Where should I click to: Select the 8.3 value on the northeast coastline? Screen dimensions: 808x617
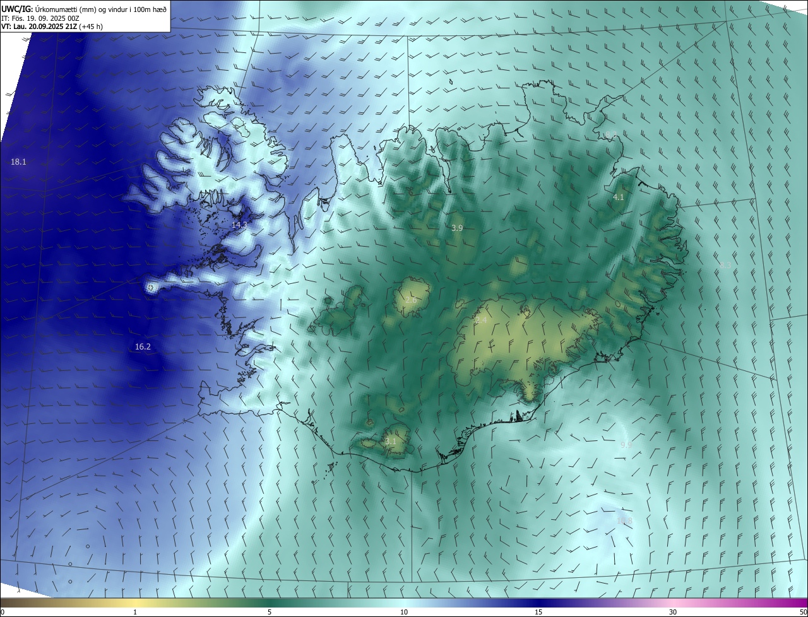coord(610,134)
